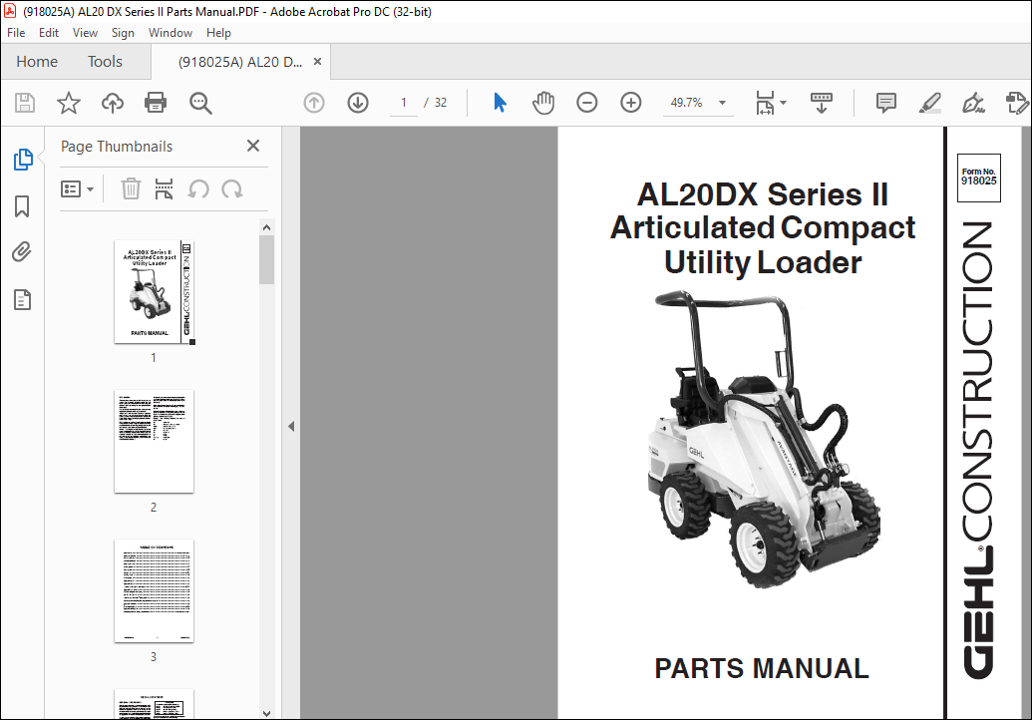The width and height of the screenshot is (1032, 720).
Task: Delete the selected page thumbnail
Action: pos(131,188)
